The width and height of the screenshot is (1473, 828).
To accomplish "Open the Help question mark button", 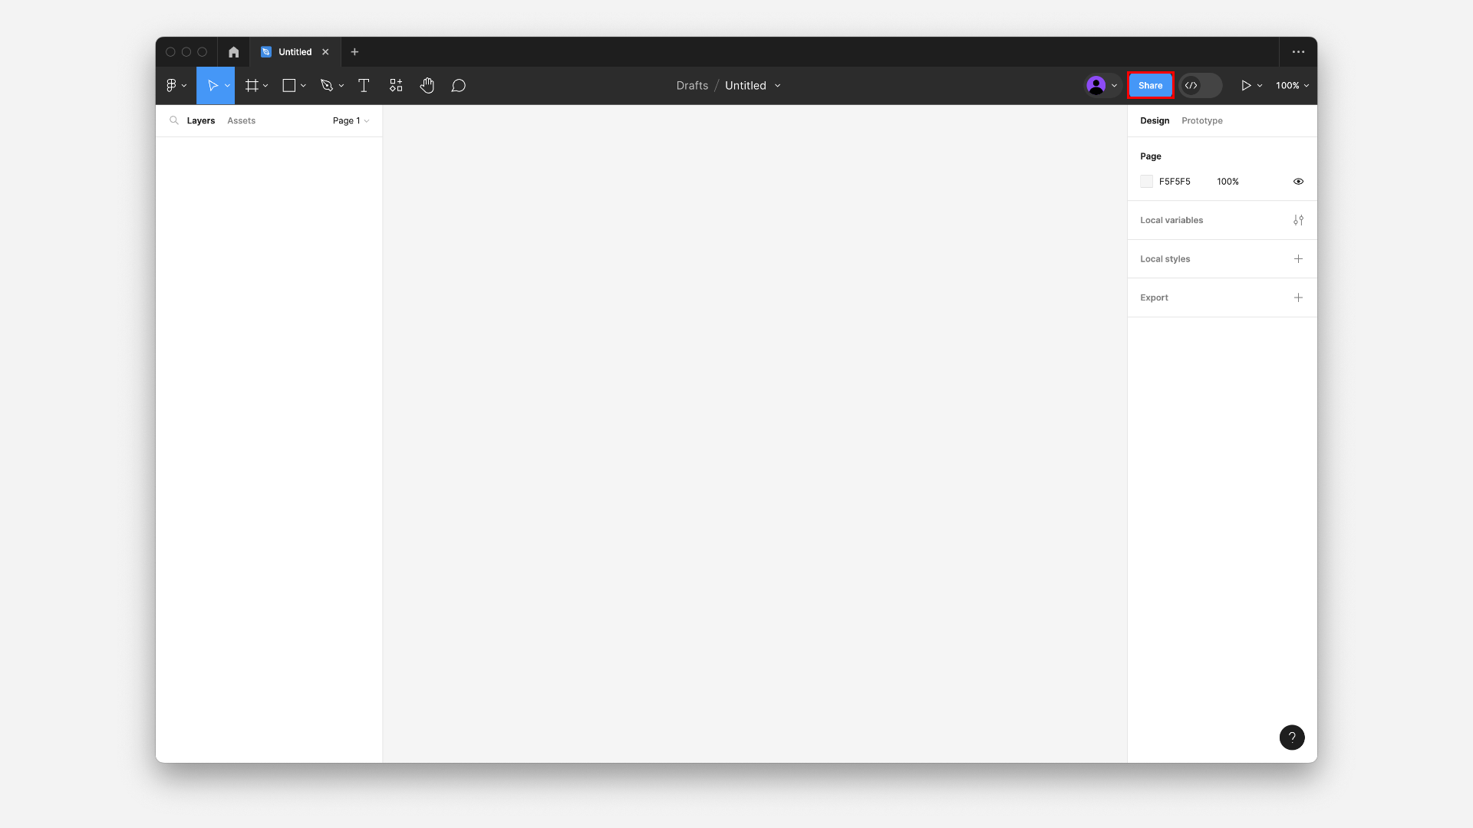I will [1292, 738].
